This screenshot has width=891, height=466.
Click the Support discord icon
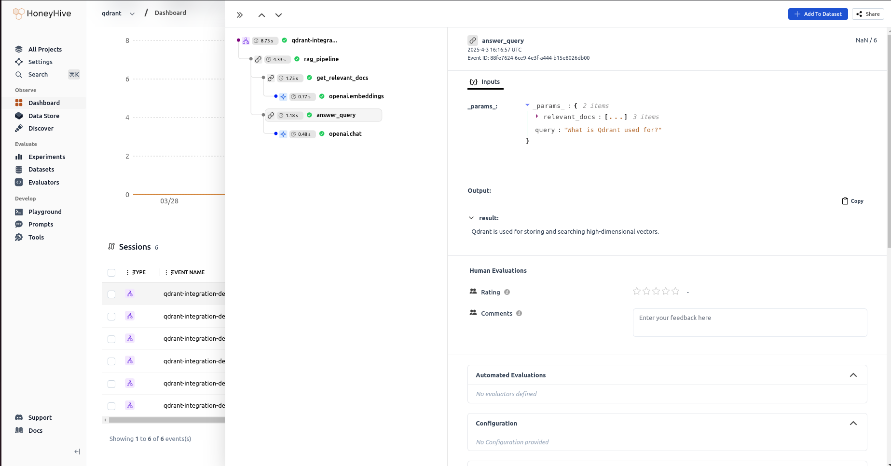(x=19, y=417)
